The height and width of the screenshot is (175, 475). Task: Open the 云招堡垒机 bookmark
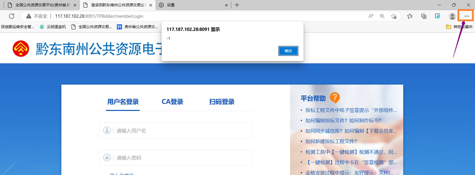click(53, 27)
